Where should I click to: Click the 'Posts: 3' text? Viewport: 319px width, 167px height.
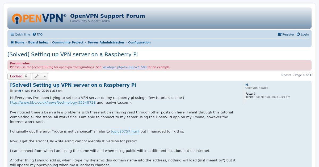(250, 94)
